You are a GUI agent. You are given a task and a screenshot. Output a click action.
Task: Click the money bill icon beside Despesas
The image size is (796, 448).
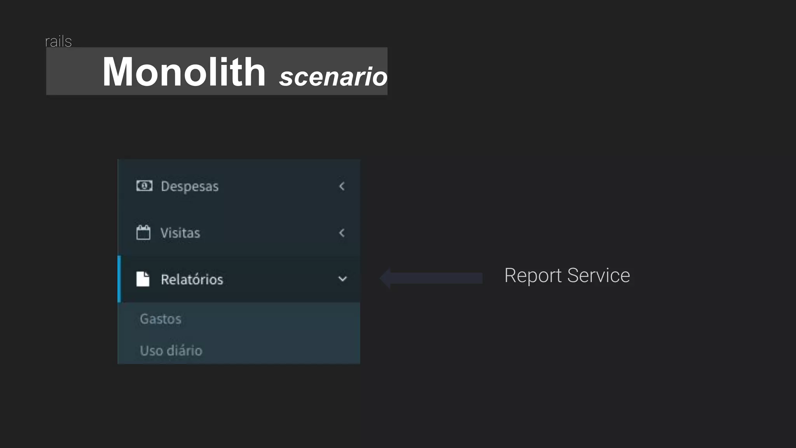click(x=144, y=186)
